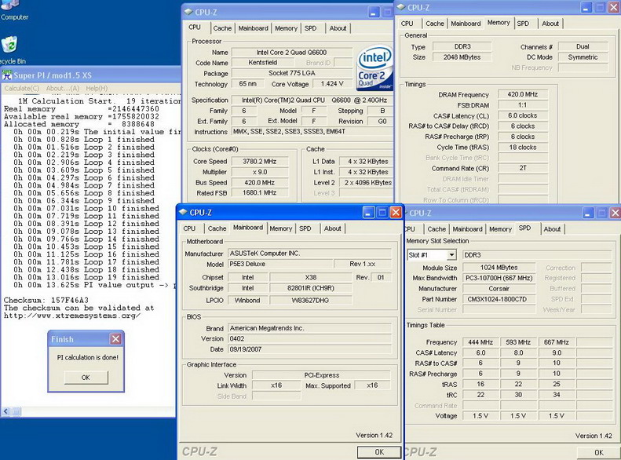Open the About menu in Super PI
Screen dimensions: 621x460
[63, 88]
